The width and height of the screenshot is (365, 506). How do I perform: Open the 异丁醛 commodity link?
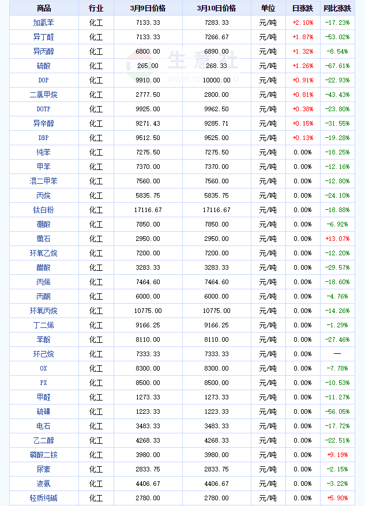[x=44, y=37]
